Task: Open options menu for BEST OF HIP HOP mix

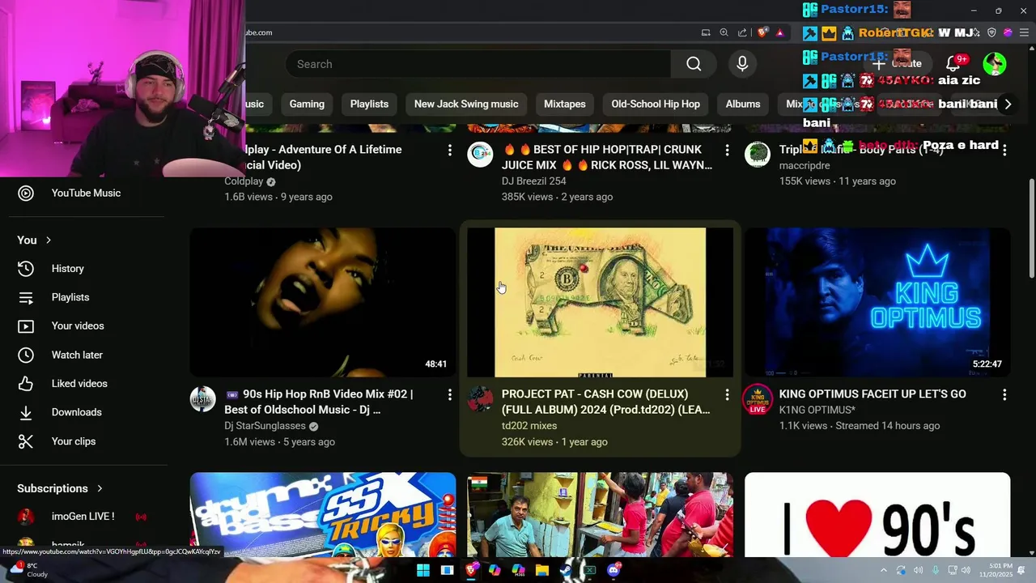Action: [727, 150]
